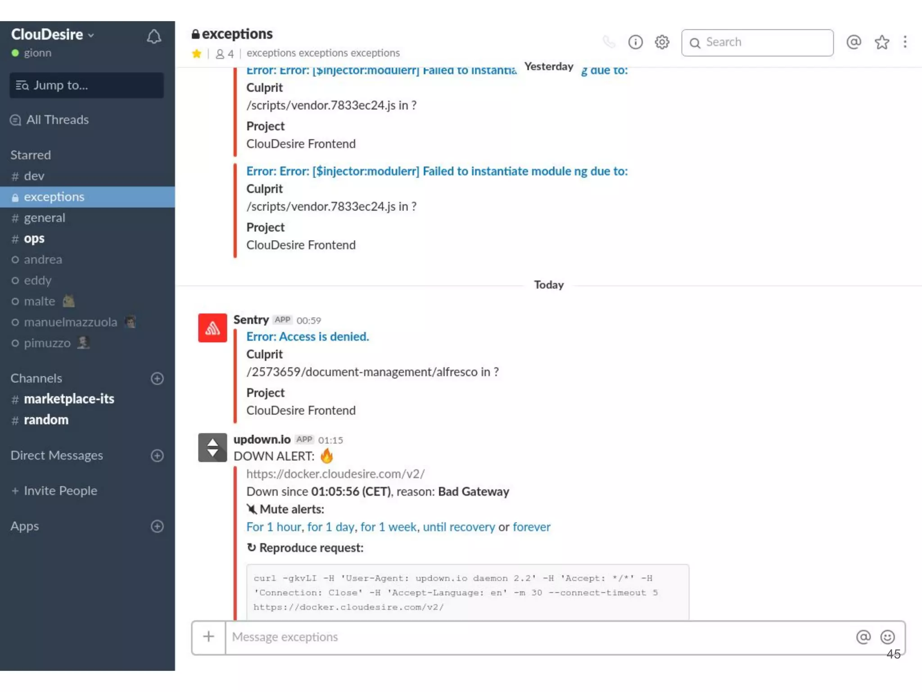
Task: Open channel details info icon
Action: pos(635,42)
